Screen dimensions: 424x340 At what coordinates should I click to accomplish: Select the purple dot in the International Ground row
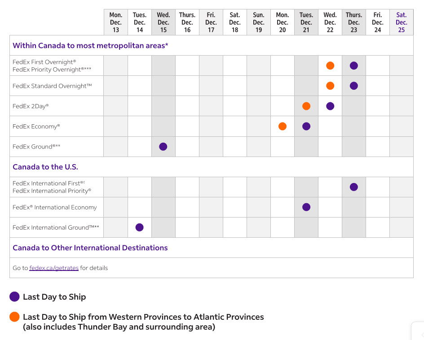tap(140, 227)
